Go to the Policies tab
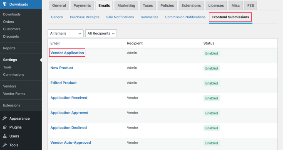The height and width of the screenshot is (150, 283). click(167, 5)
